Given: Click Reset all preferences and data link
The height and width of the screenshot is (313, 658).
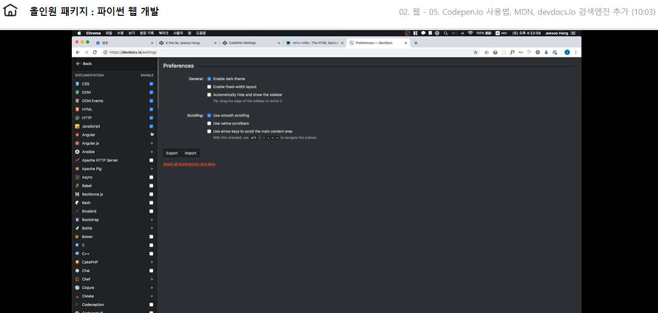Looking at the screenshot, I should pyautogui.click(x=189, y=164).
